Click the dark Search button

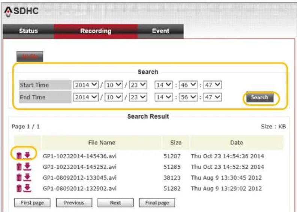[260, 97]
